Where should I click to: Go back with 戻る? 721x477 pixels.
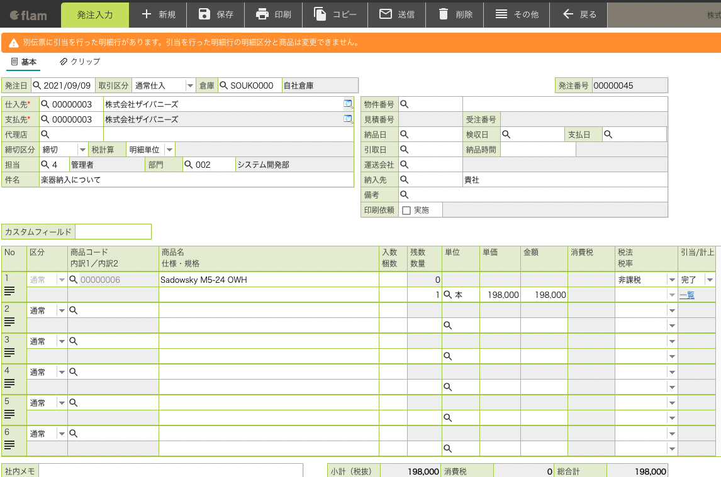[x=579, y=14]
